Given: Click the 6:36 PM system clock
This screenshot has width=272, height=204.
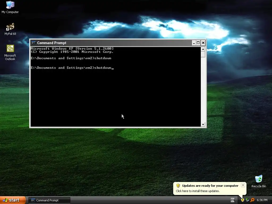Looking at the screenshot, I should [x=262, y=200].
